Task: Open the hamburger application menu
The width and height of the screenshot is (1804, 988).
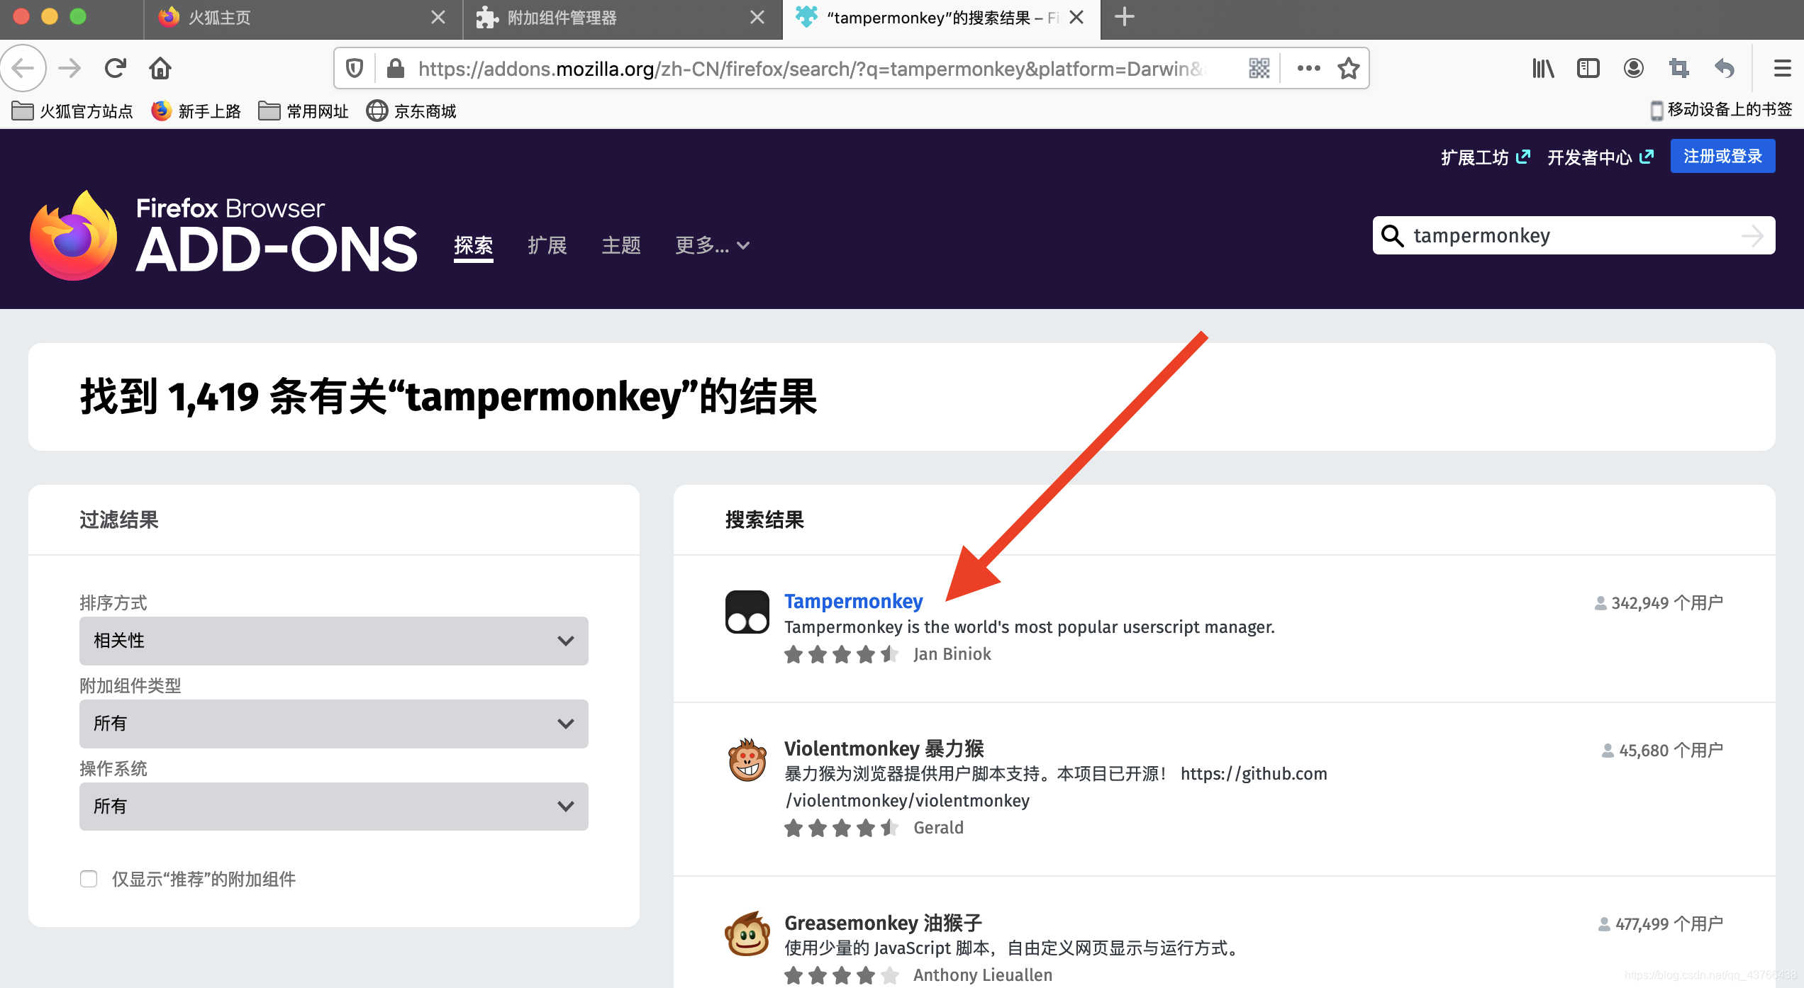Action: click(x=1782, y=69)
